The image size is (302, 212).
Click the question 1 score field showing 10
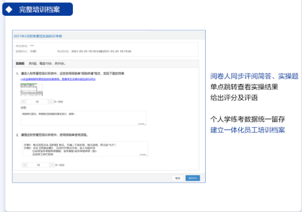tap(37, 101)
